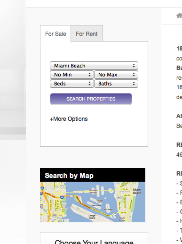Click the I-95 interstate shield on the map
Screen dimensions: 182x244
(x=42, y=188)
